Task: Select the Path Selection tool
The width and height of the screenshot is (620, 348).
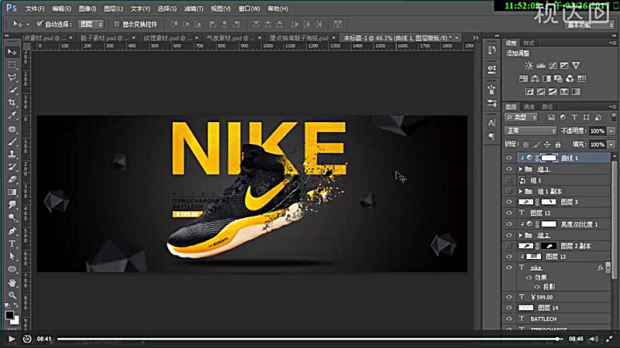Action: click(12, 257)
